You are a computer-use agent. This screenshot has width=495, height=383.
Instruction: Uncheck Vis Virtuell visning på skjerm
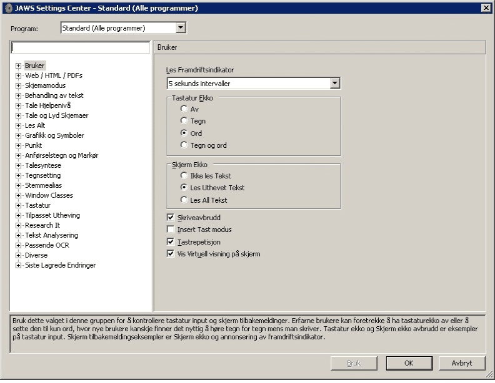click(x=171, y=254)
